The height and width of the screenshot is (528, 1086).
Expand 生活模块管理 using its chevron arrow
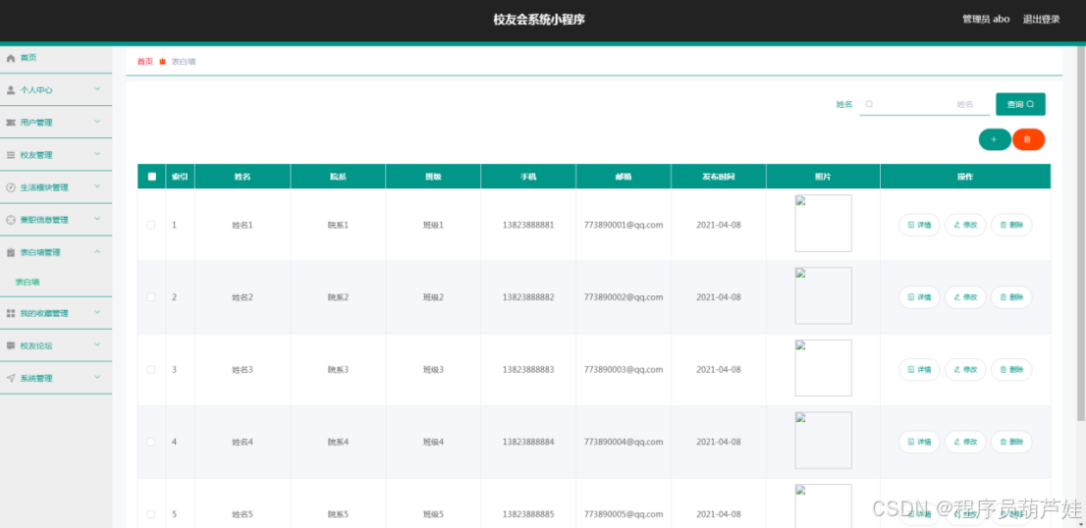pyautogui.click(x=97, y=186)
